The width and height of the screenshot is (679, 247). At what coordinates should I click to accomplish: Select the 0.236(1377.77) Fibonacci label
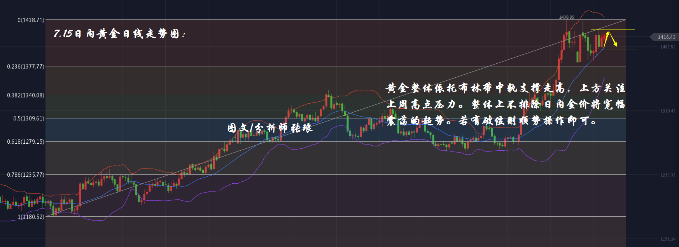pos(26,66)
